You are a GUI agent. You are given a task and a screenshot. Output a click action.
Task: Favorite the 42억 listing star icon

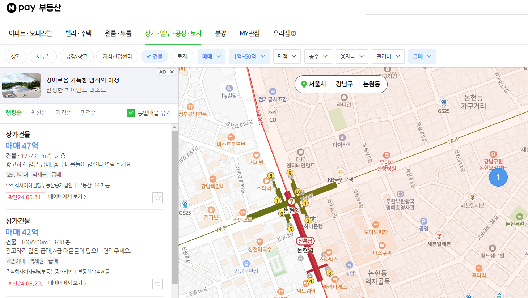(x=157, y=284)
